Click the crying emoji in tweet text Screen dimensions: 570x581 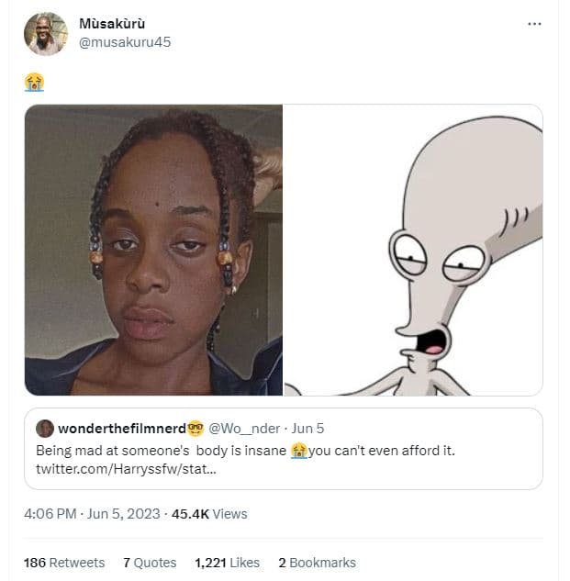coord(34,83)
